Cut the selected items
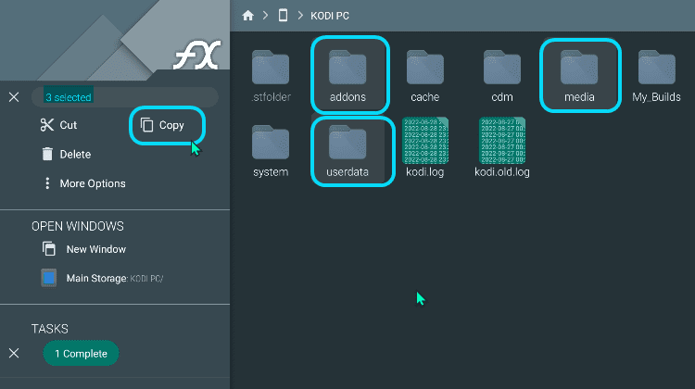The image size is (695, 389). [x=58, y=125]
